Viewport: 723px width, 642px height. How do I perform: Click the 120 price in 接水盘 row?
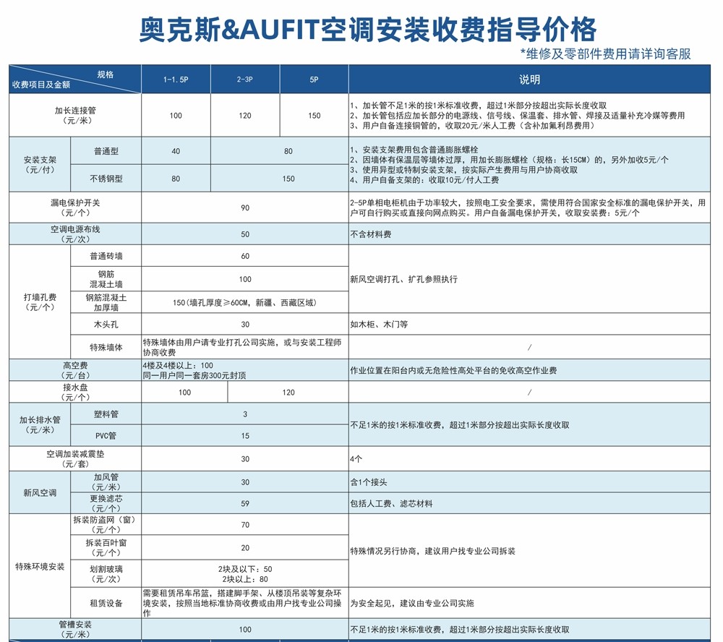288,392
